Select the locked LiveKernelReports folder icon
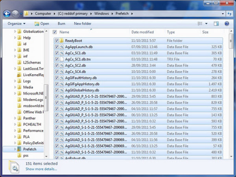The height and width of the screenshot is (177, 236). [19, 75]
